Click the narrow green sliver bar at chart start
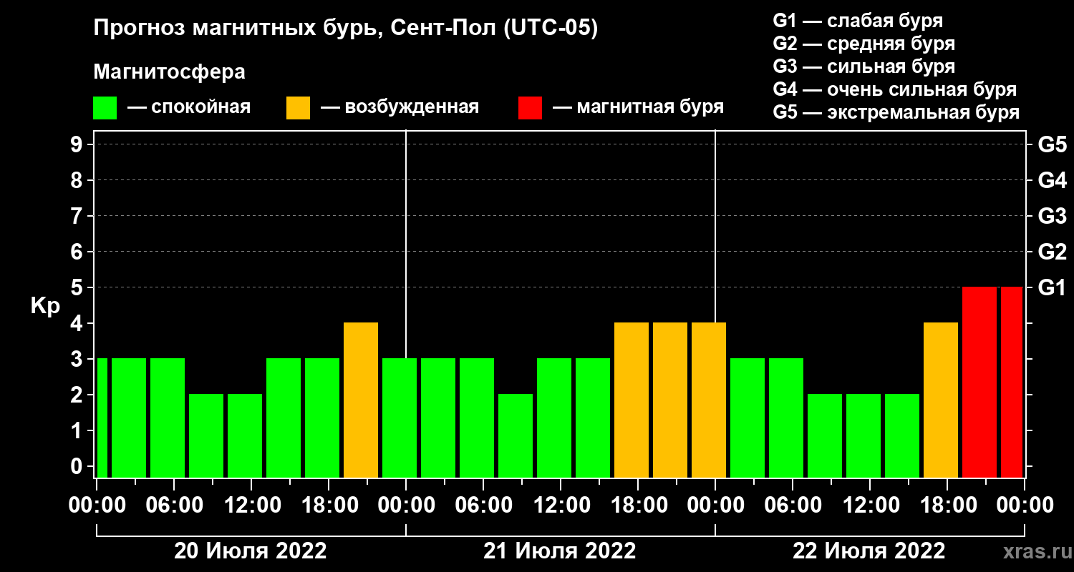 (x=102, y=418)
